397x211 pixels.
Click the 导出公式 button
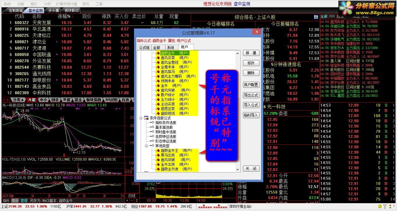point(251,95)
